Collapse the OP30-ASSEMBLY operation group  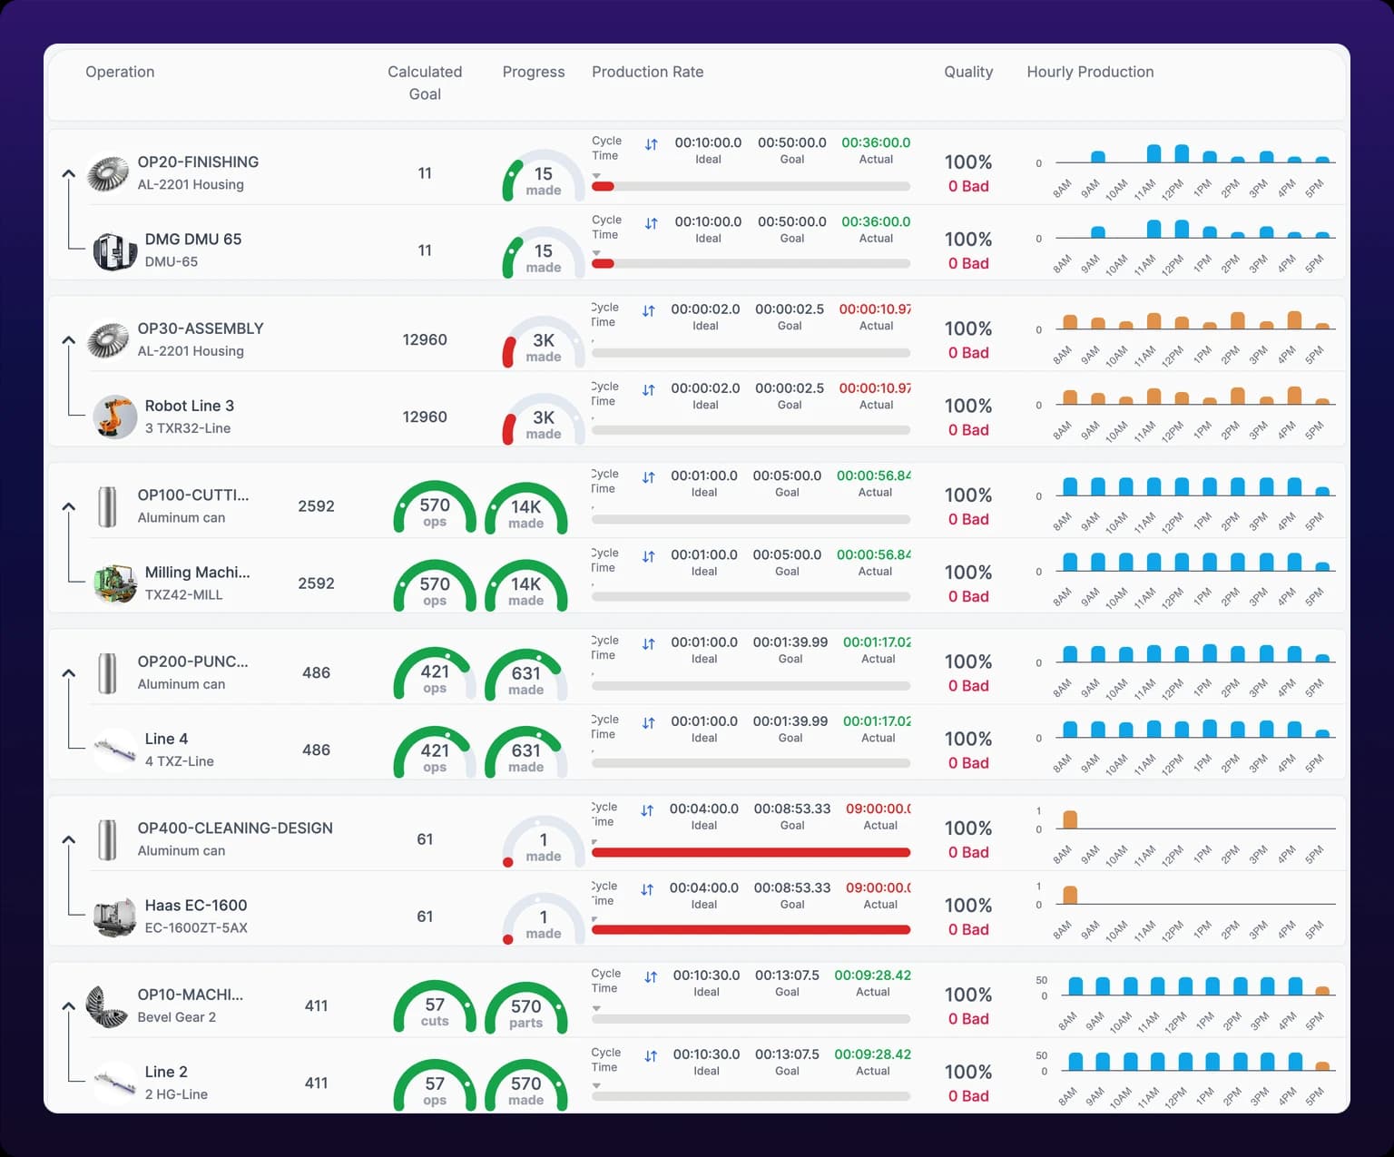[x=69, y=340]
